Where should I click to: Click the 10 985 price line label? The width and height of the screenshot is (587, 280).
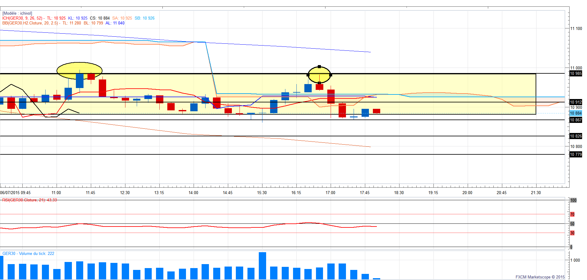(x=576, y=74)
